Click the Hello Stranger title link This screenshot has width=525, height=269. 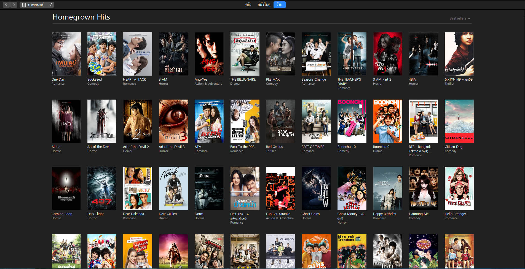pos(455,214)
